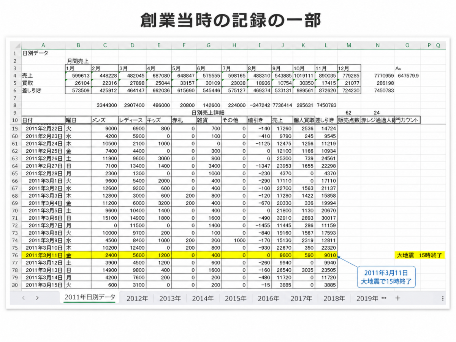This screenshot has height=342, width=456.
Task: Click the 月間売上 label cell
Action: [78, 61]
